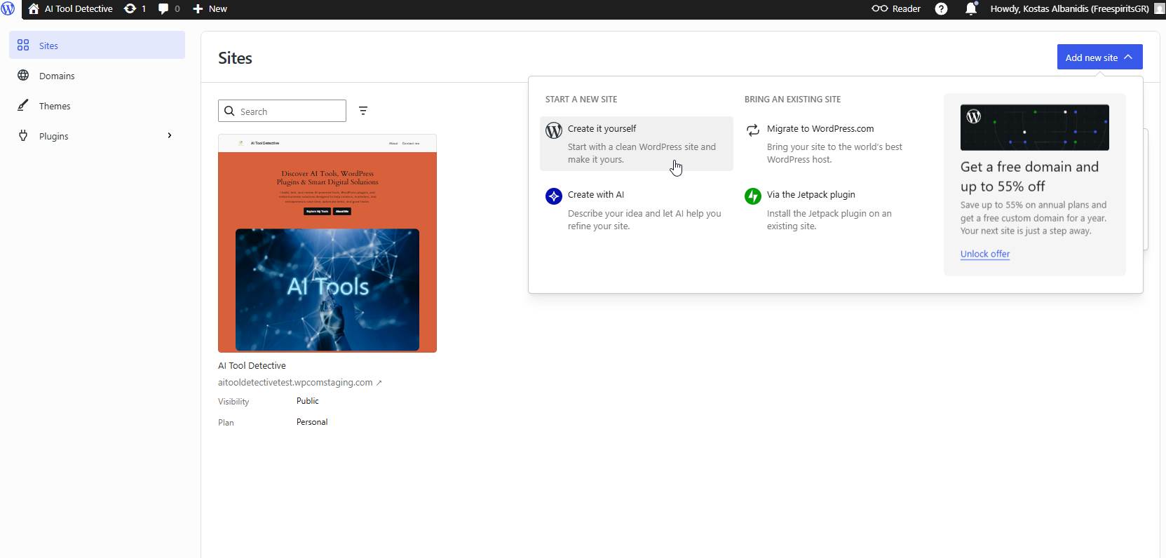Click the WordPress icon beside Create it yourself
Image resolution: width=1166 pixels, height=558 pixels.
click(x=554, y=130)
